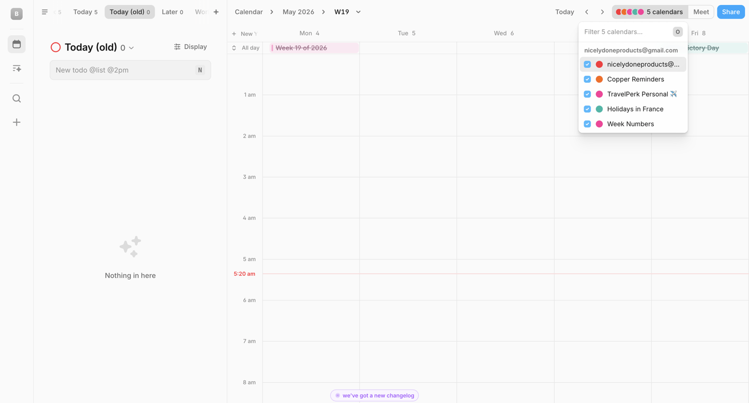Image resolution: width=749 pixels, height=403 pixels.
Task: Click the TravelPerk Personal pink color dot
Action: (x=599, y=94)
